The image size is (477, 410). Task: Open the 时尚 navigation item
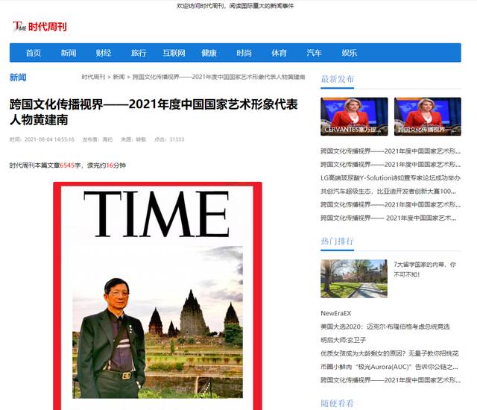click(x=244, y=53)
